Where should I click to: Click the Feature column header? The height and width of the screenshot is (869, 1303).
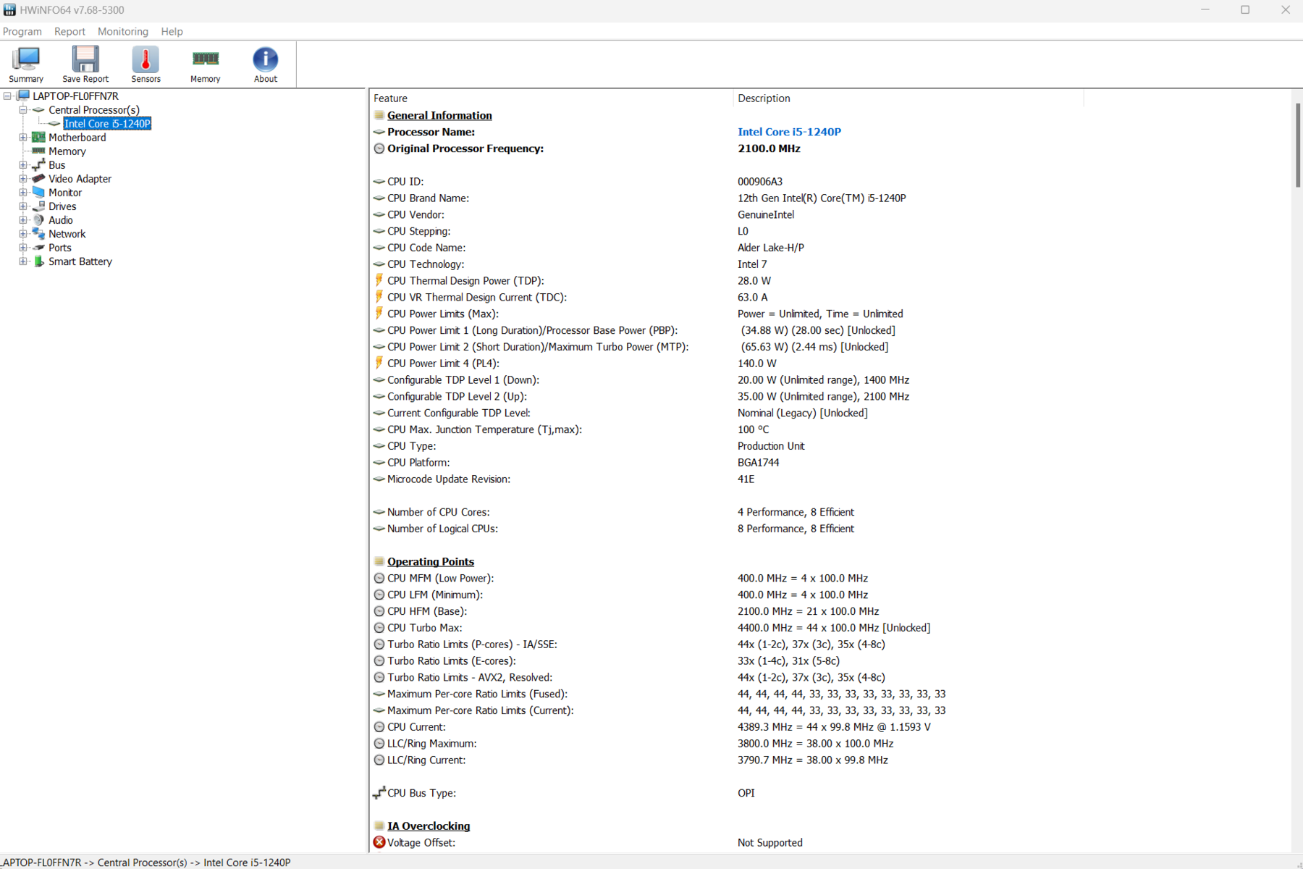coord(550,98)
